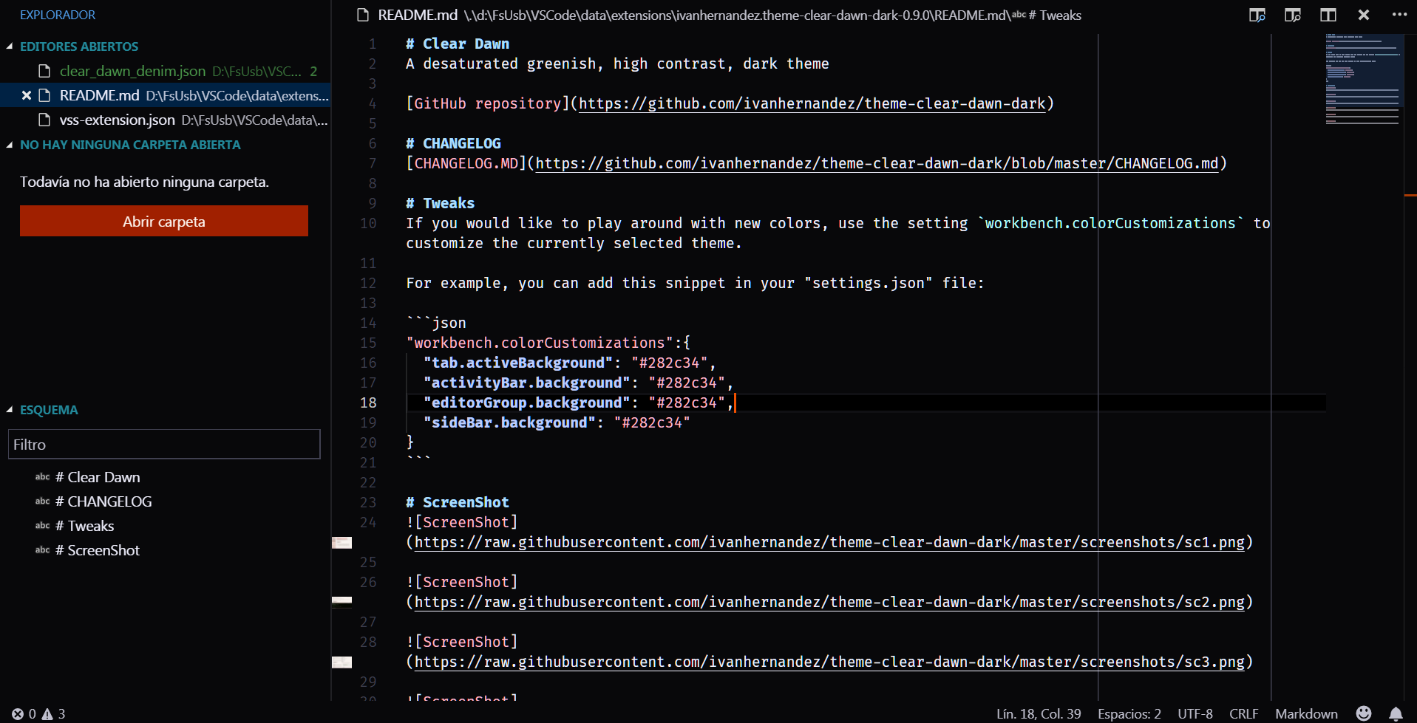Click file icon beside clear_dawn_denim.json
The height and width of the screenshot is (723, 1417).
44,71
